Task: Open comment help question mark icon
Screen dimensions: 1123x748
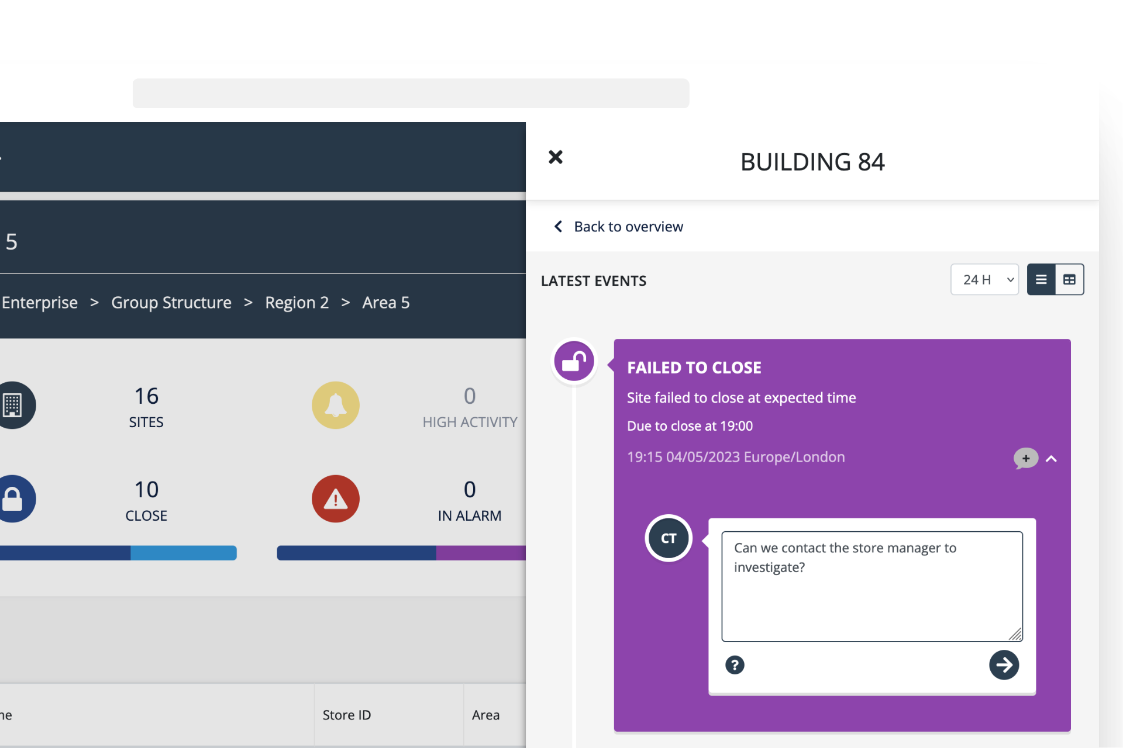Action: (x=735, y=665)
